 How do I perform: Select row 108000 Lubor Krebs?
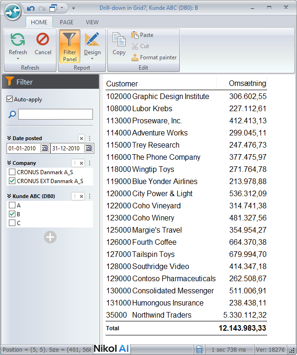[x=186, y=109]
